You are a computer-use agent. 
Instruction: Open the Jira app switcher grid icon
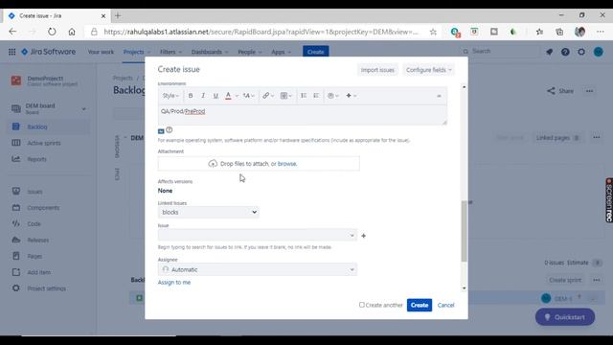[x=12, y=52]
